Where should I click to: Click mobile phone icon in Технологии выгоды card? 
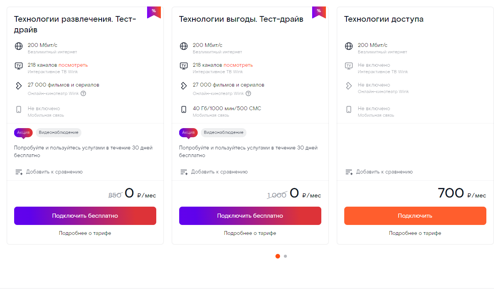coord(184,109)
